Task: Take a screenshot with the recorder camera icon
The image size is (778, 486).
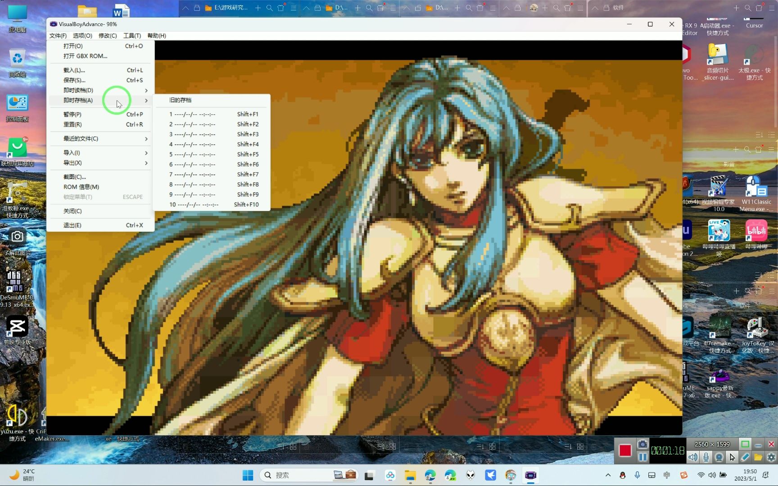Action: (642, 445)
